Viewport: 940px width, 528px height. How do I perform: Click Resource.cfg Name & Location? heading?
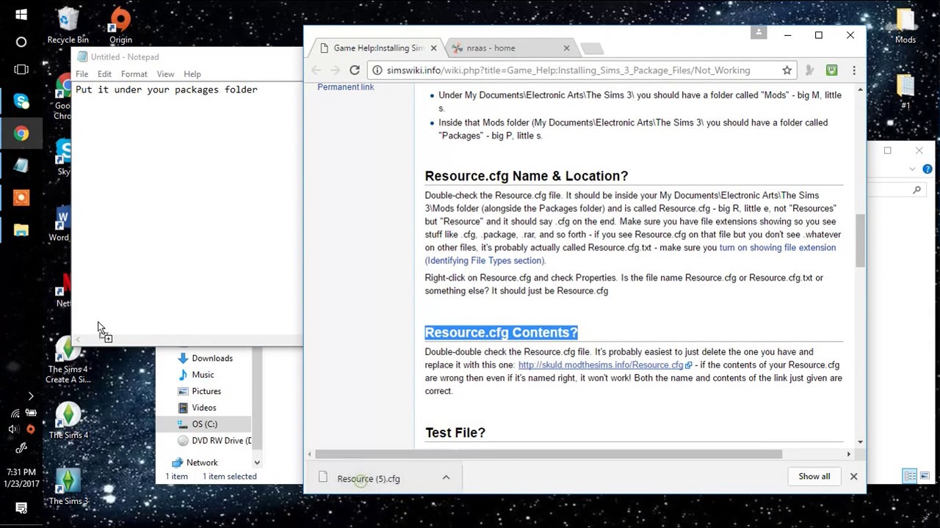point(526,176)
